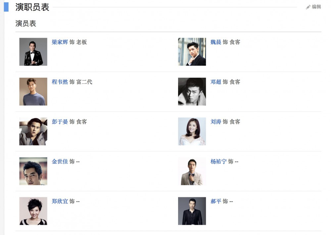Click 程韦然's portrait thumbnail
331x235 pixels.
[x=33, y=92]
